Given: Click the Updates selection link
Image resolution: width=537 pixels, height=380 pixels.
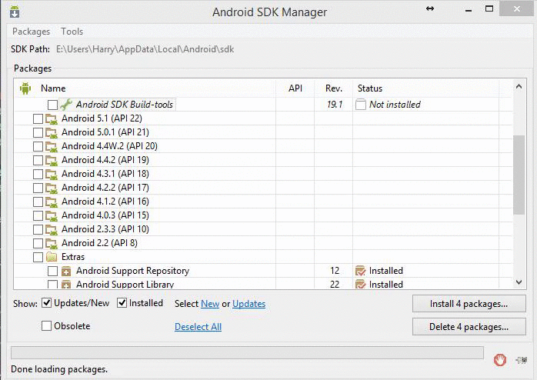Looking at the screenshot, I should 249,304.
